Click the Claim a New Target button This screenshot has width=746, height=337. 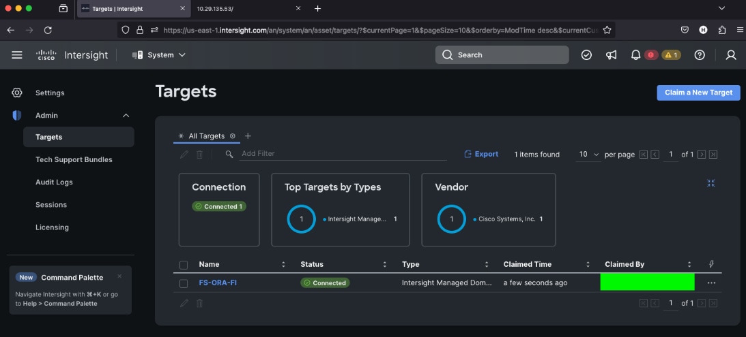click(698, 93)
